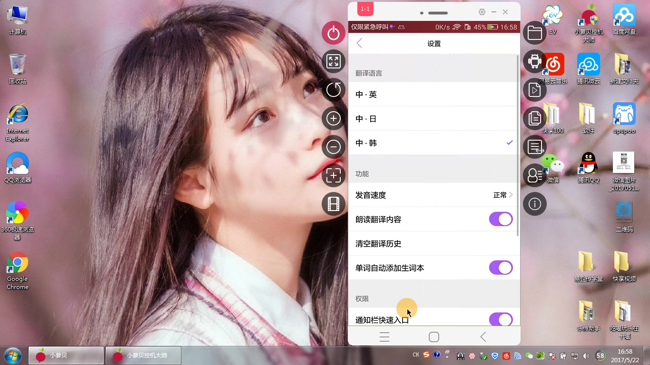
Task: Toggle 单词自动添加生词本 switch
Action: pyautogui.click(x=501, y=268)
